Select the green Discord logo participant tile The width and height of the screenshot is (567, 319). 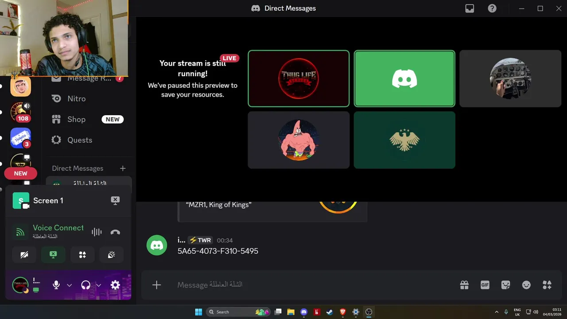[x=404, y=78]
